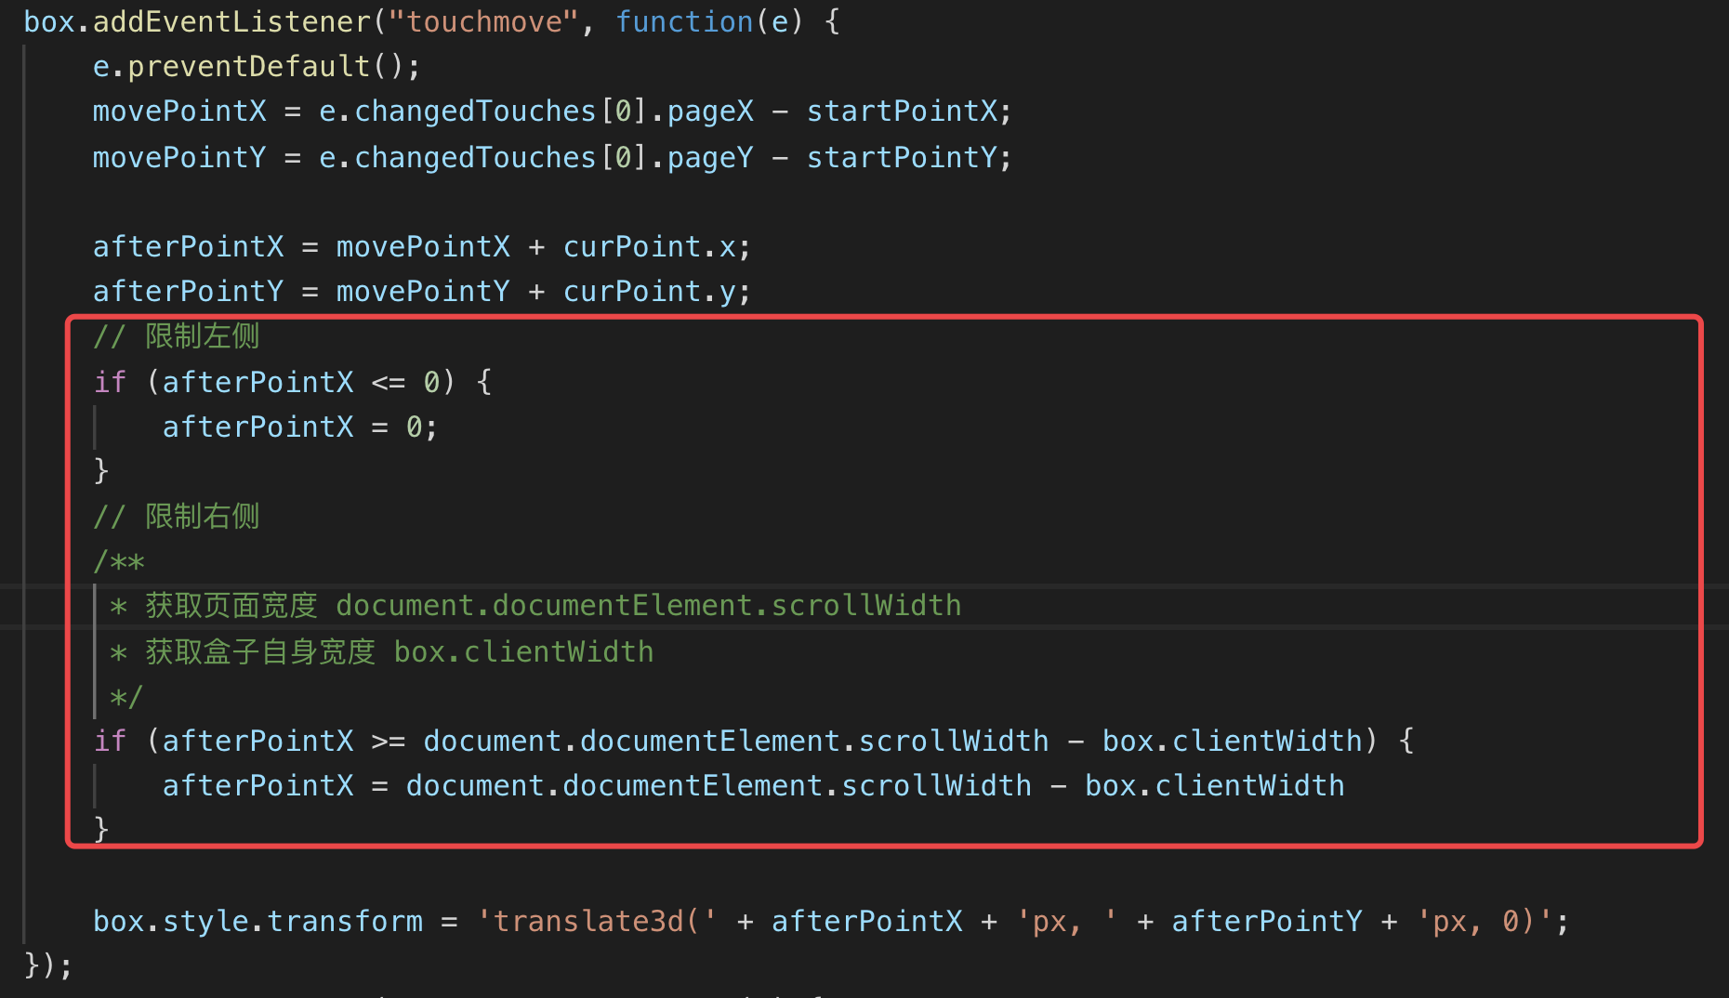The width and height of the screenshot is (1729, 998).
Task: Click e.preventDefault() call
Action: pyautogui.click(x=256, y=67)
